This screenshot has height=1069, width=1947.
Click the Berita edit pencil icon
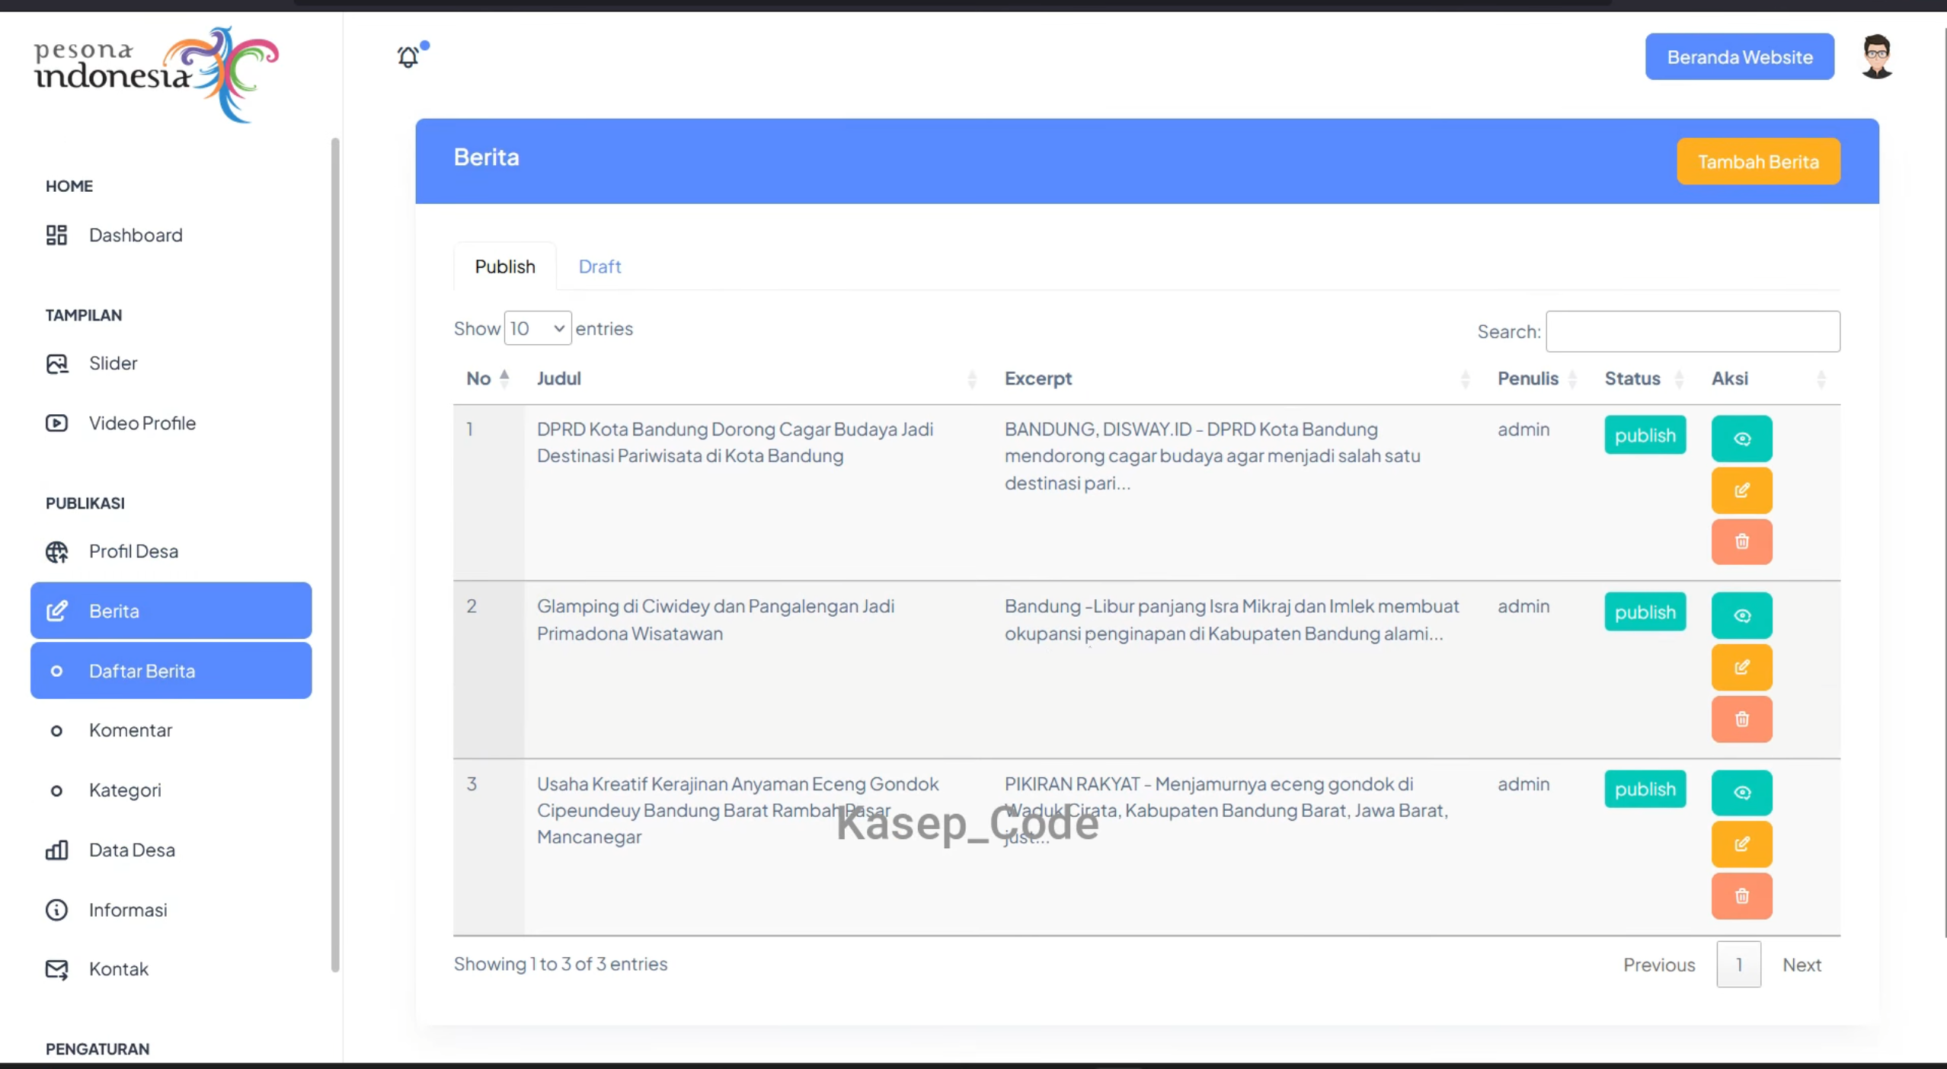(56, 611)
